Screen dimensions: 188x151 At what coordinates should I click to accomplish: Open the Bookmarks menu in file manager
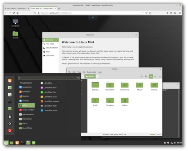(x=91, y=72)
